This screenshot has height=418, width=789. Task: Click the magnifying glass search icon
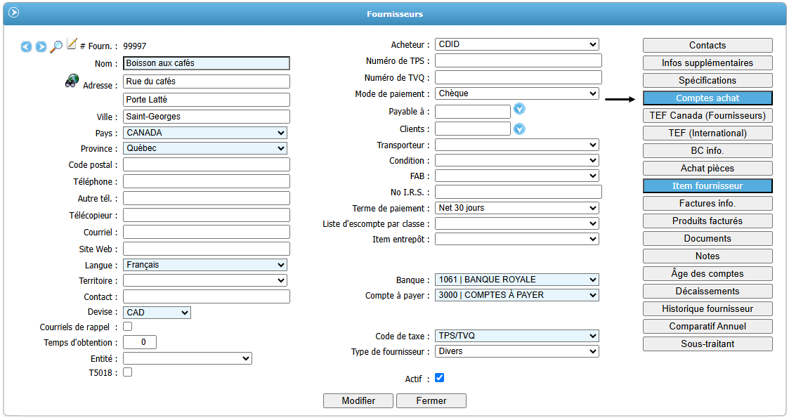coord(56,46)
